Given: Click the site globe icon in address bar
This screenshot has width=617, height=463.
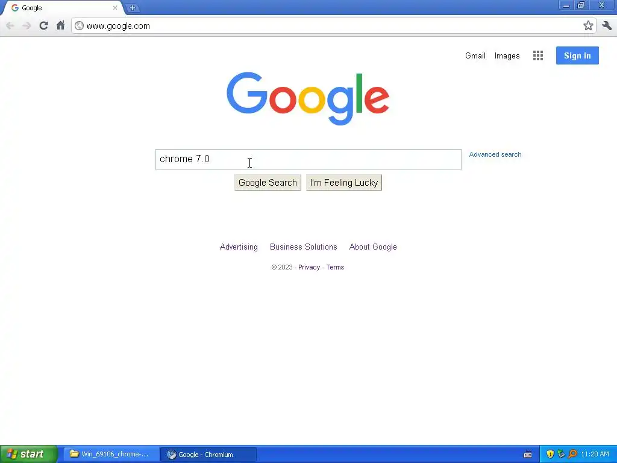Looking at the screenshot, I should 79,26.
